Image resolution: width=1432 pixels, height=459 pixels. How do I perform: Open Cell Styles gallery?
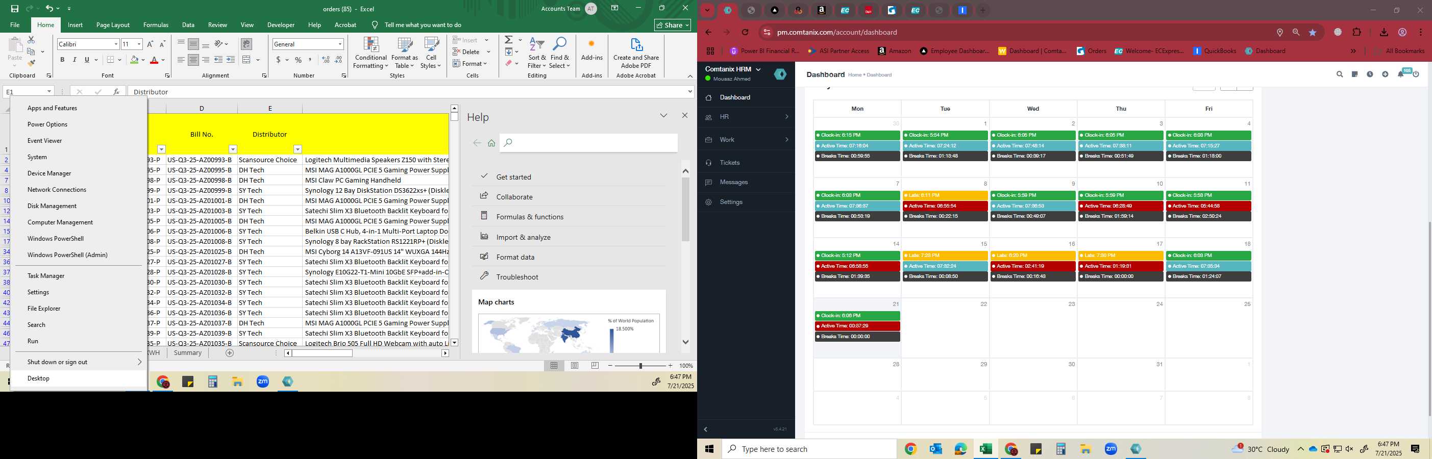(x=431, y=53)
